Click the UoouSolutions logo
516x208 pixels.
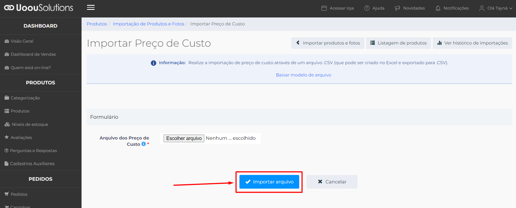click(38, 8)
